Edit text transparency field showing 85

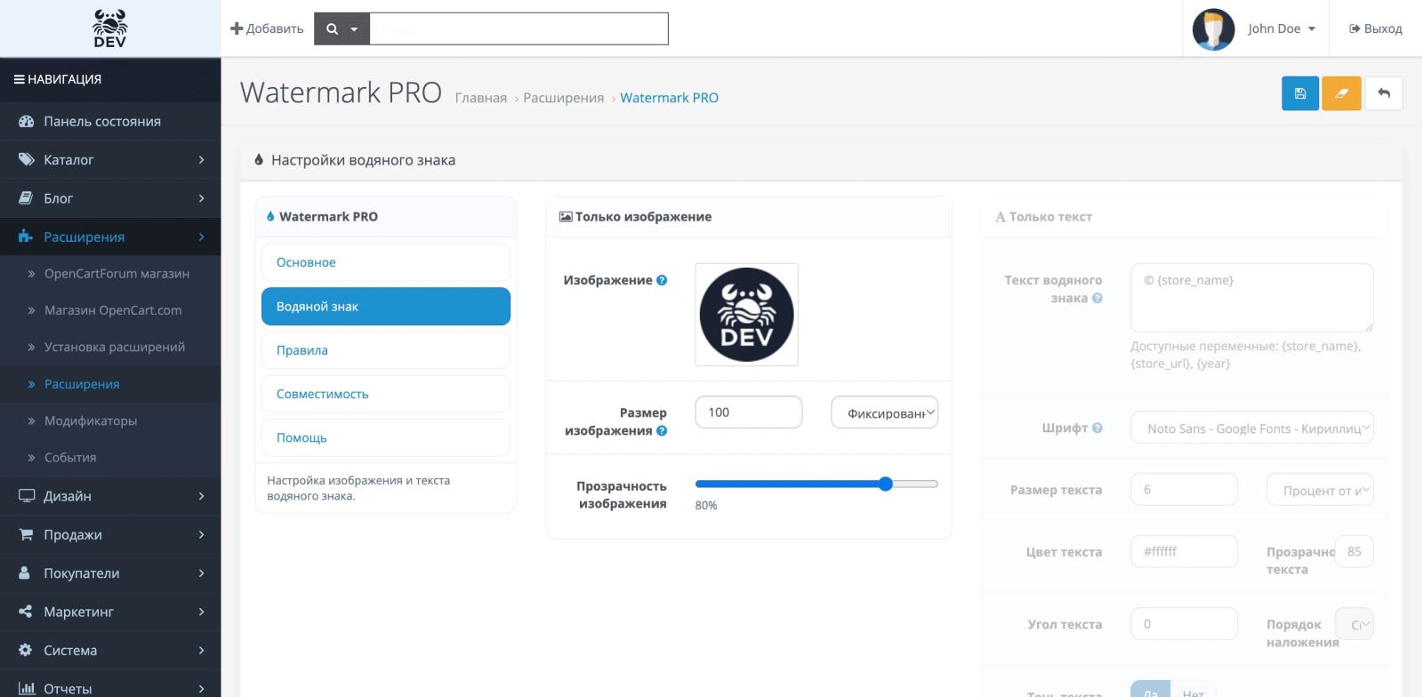[x=1355, y=551]
